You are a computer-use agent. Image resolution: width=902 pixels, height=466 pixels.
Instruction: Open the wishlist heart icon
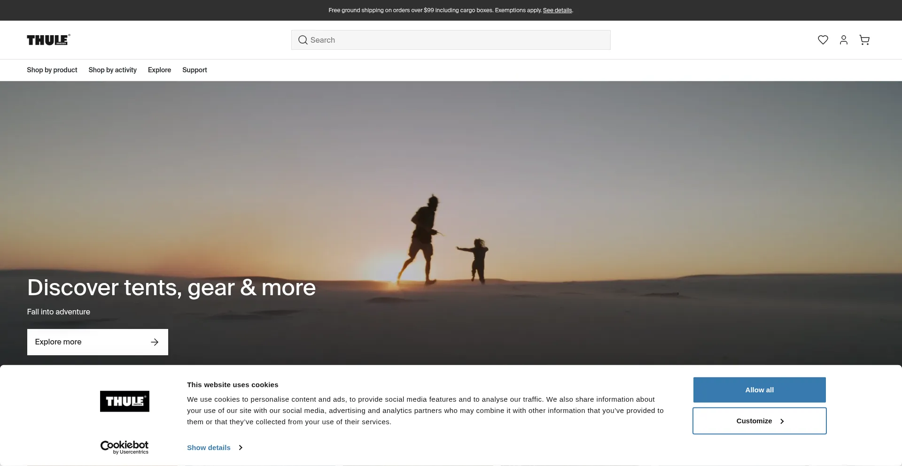(823, 40)
